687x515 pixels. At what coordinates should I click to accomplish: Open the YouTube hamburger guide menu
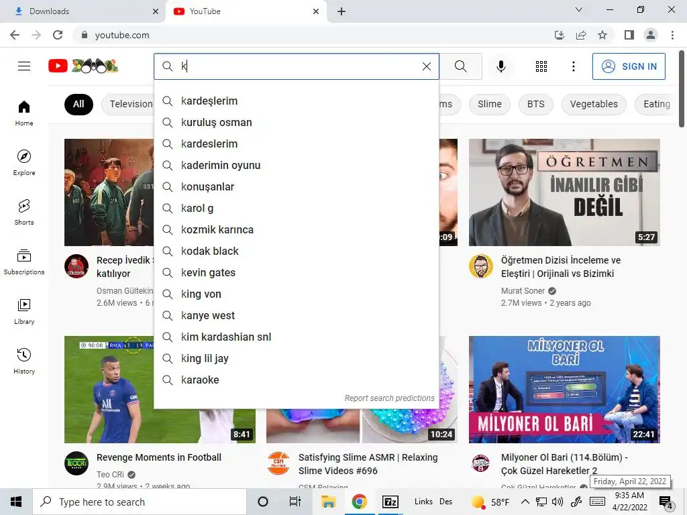click(24, 66)
